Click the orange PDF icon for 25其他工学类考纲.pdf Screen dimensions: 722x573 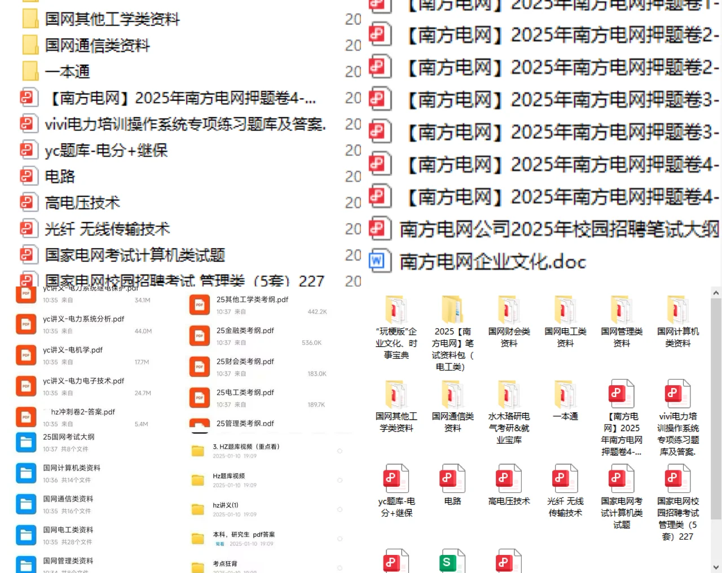[x=200, y=305]
